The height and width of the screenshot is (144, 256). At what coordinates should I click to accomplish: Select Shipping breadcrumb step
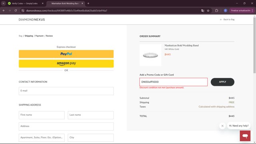29,36
